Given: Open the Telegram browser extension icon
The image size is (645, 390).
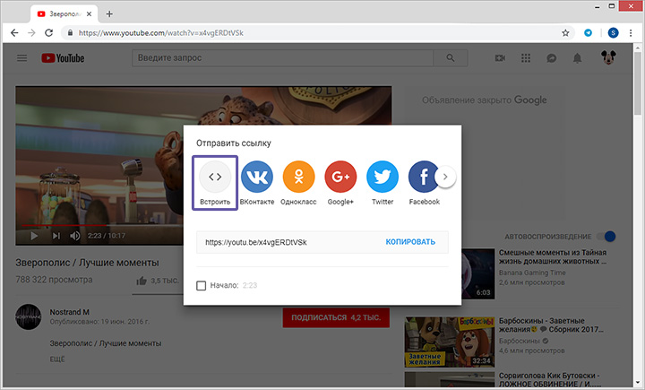Looking at the screenshot, I should click(x=589, y=33).
